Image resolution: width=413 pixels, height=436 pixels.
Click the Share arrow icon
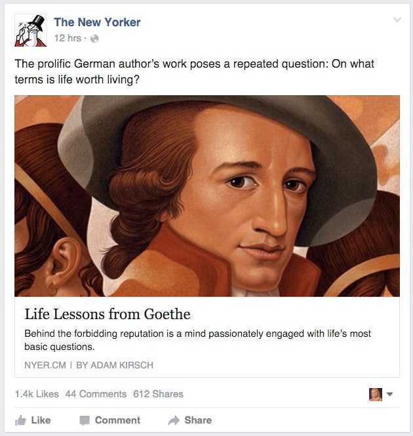(x=174, y=420)
